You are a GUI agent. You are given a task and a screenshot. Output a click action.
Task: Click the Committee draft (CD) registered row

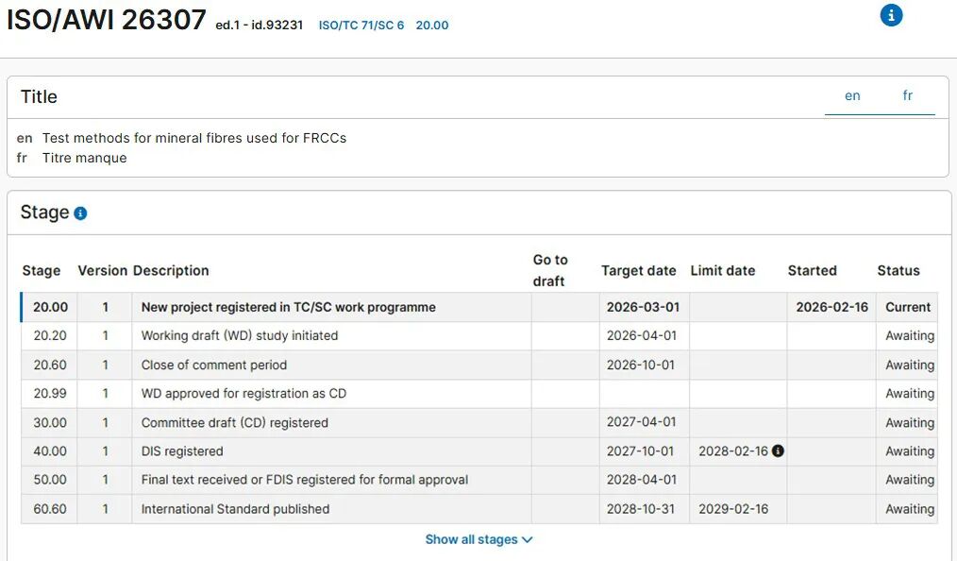[x=234, y=422]
